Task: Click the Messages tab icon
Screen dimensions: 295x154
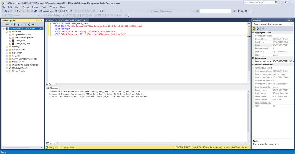Action: [48, 88]
